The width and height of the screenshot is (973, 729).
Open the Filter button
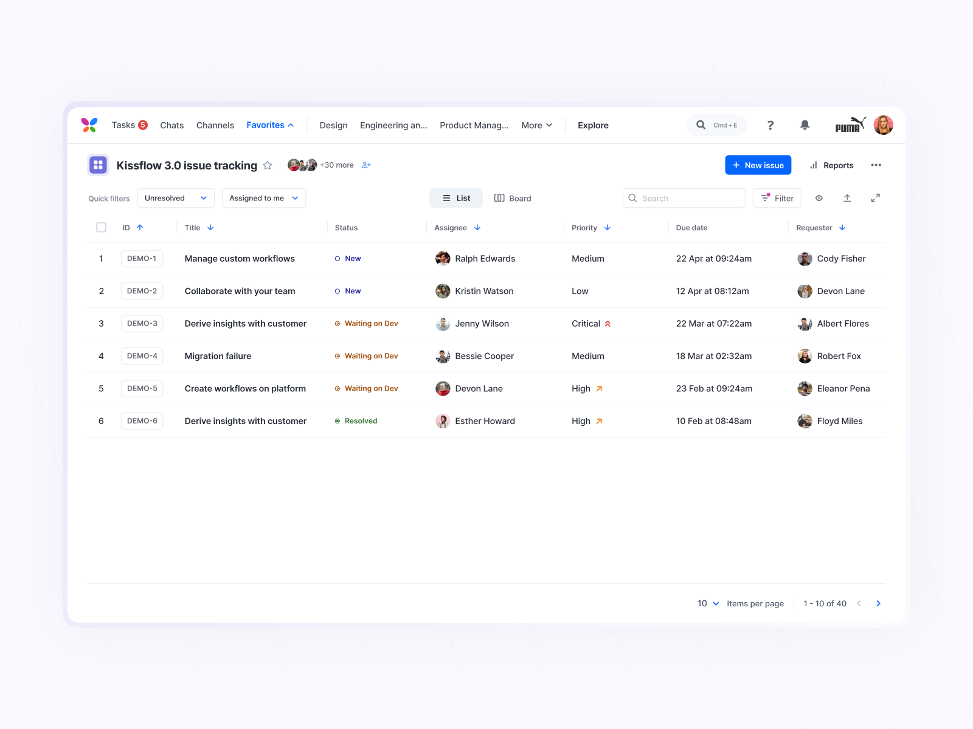pyautogui.click(x=777, y=198)
